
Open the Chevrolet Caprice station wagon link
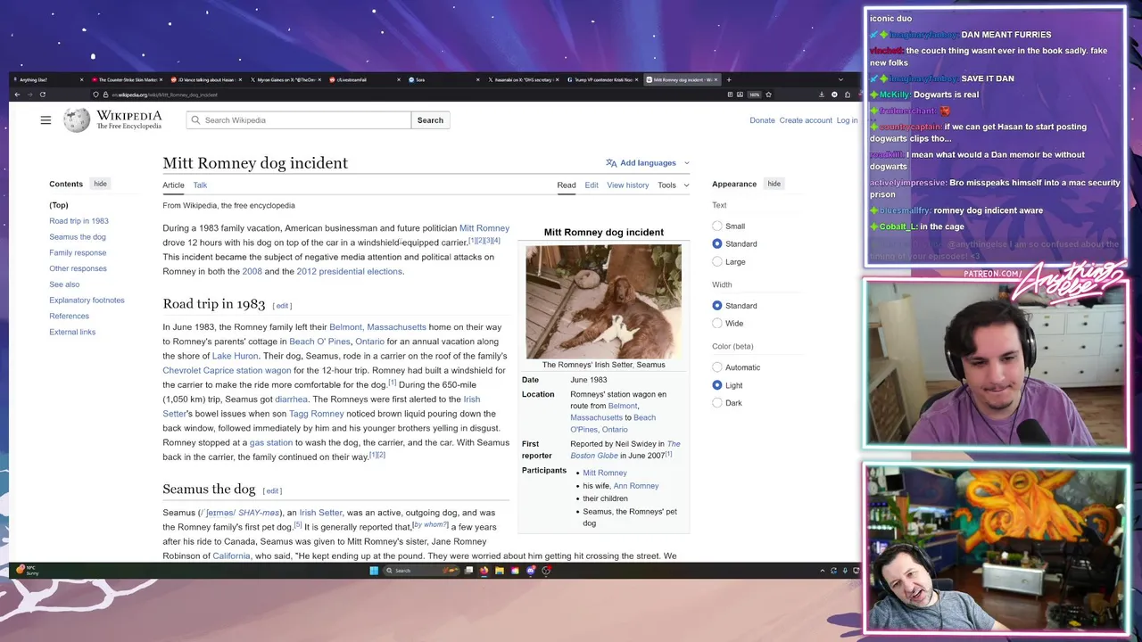pos(227,370)
